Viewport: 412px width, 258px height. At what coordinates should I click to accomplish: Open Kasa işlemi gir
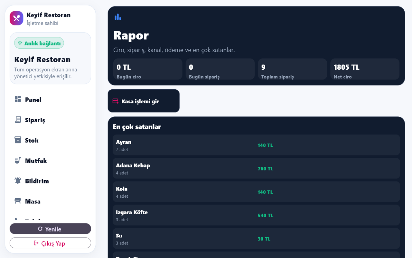144,101
